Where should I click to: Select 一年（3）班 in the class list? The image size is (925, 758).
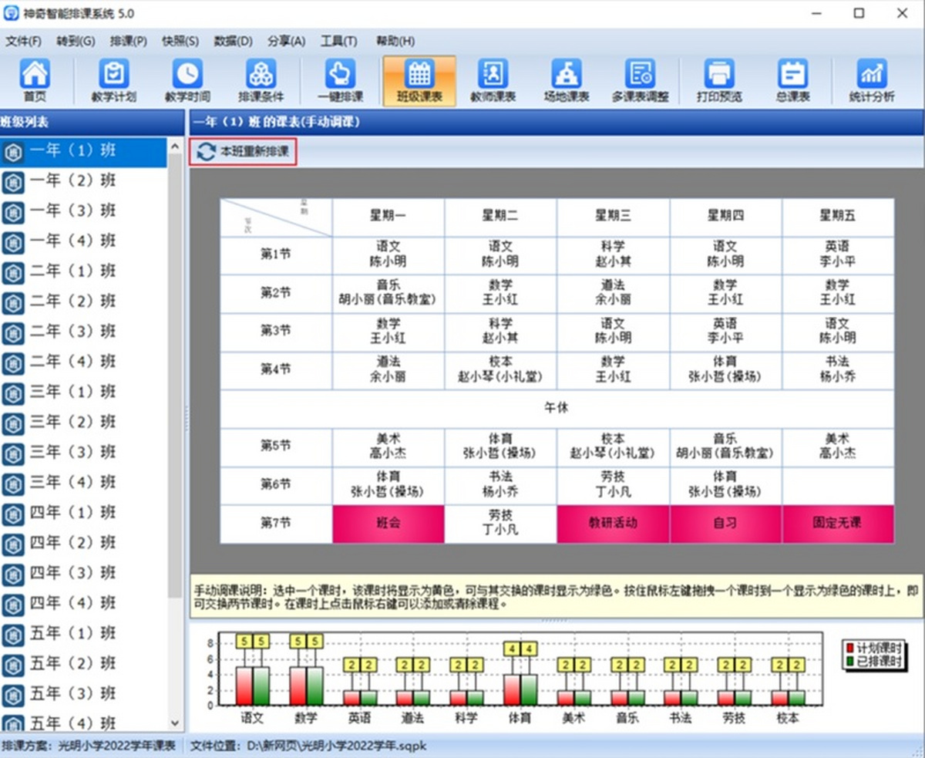pos(83,212)
